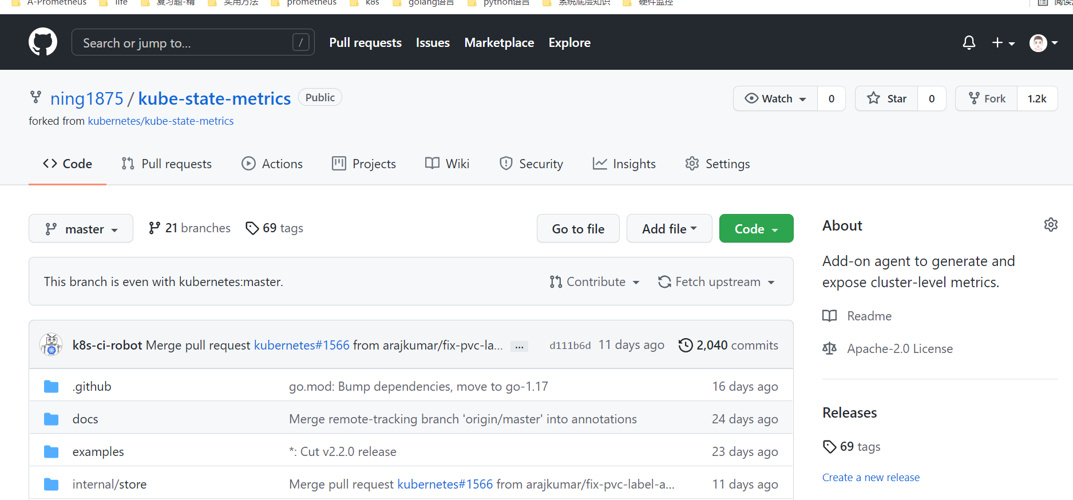The height and width of the screenshot is (500, 1073).
Task: Open the Wiki tab
Action: coord(447,164)
